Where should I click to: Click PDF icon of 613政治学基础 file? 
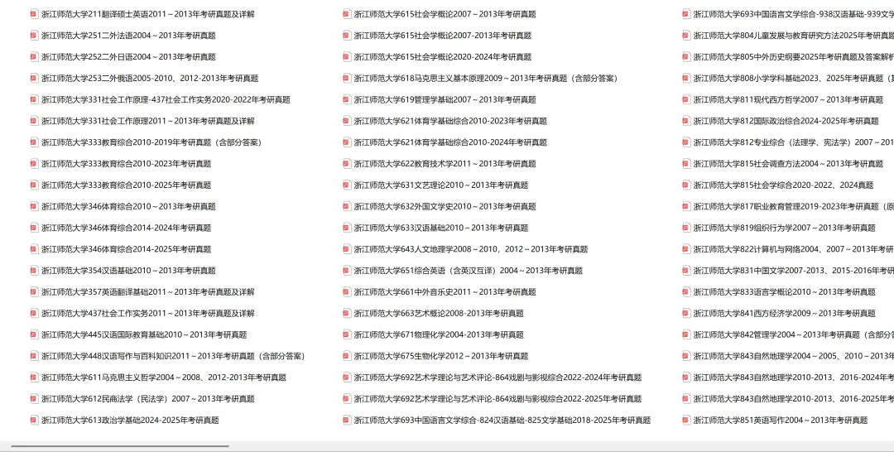(x=34, y=420)
